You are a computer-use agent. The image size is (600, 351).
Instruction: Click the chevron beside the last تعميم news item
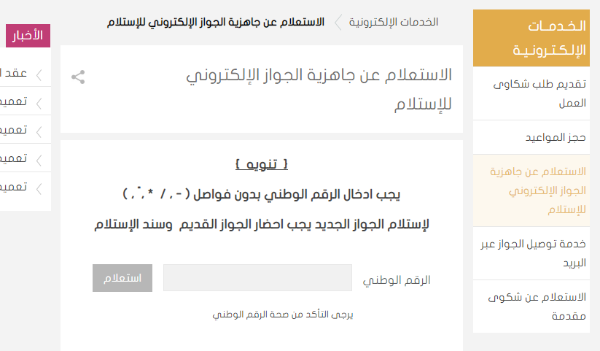38,187
